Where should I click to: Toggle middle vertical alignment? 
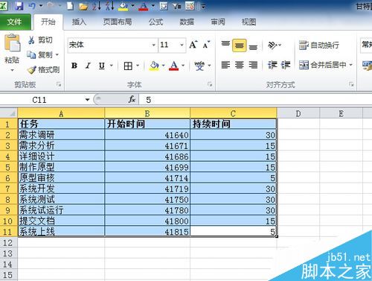240,45
